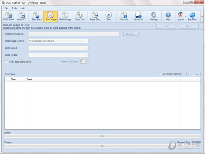Open the Make Image tool
The image size is (205, 154).
click(x=65, y=16)
